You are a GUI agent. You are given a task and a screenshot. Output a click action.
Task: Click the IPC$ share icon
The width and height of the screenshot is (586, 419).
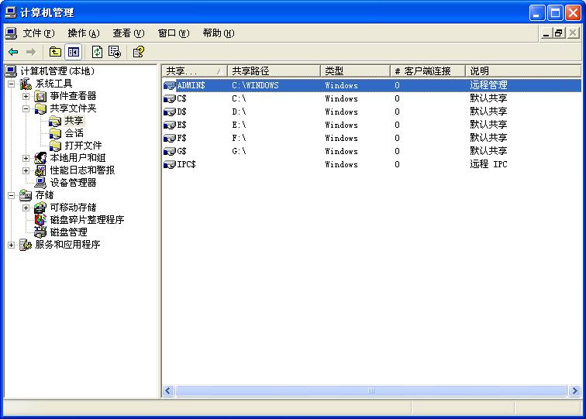coord(170,164)
